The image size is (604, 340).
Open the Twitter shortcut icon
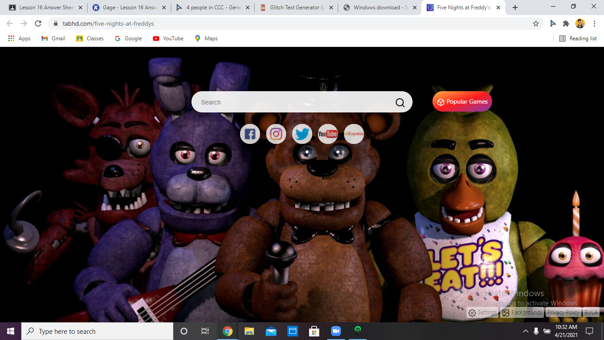(302, 134)
